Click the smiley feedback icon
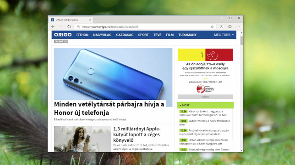The width and height of the screenshot is (295, 165). (229, 26)
